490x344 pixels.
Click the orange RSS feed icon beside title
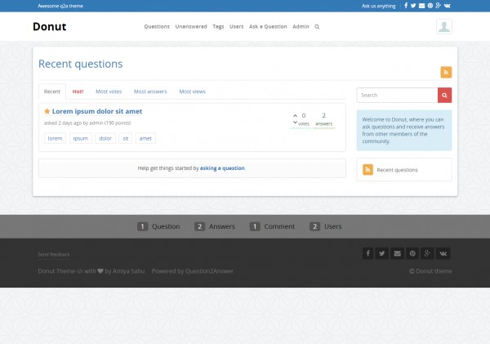point(445,72)
